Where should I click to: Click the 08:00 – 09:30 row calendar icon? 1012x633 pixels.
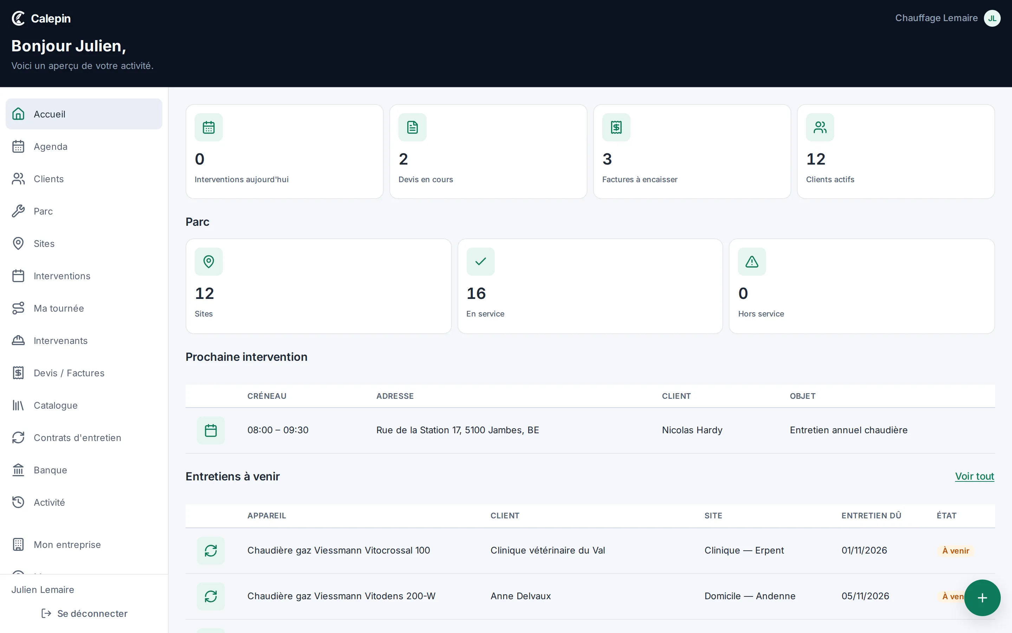(211, 430)
